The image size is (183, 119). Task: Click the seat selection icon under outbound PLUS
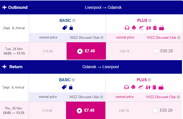[x=134, y=28]
